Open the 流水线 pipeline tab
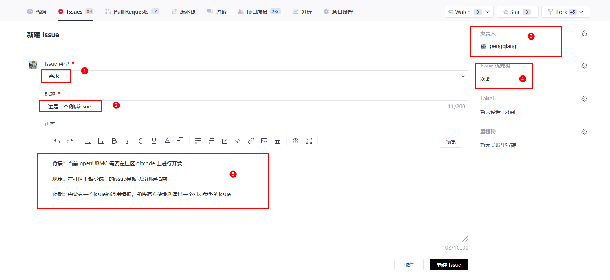 coord(183,12)
